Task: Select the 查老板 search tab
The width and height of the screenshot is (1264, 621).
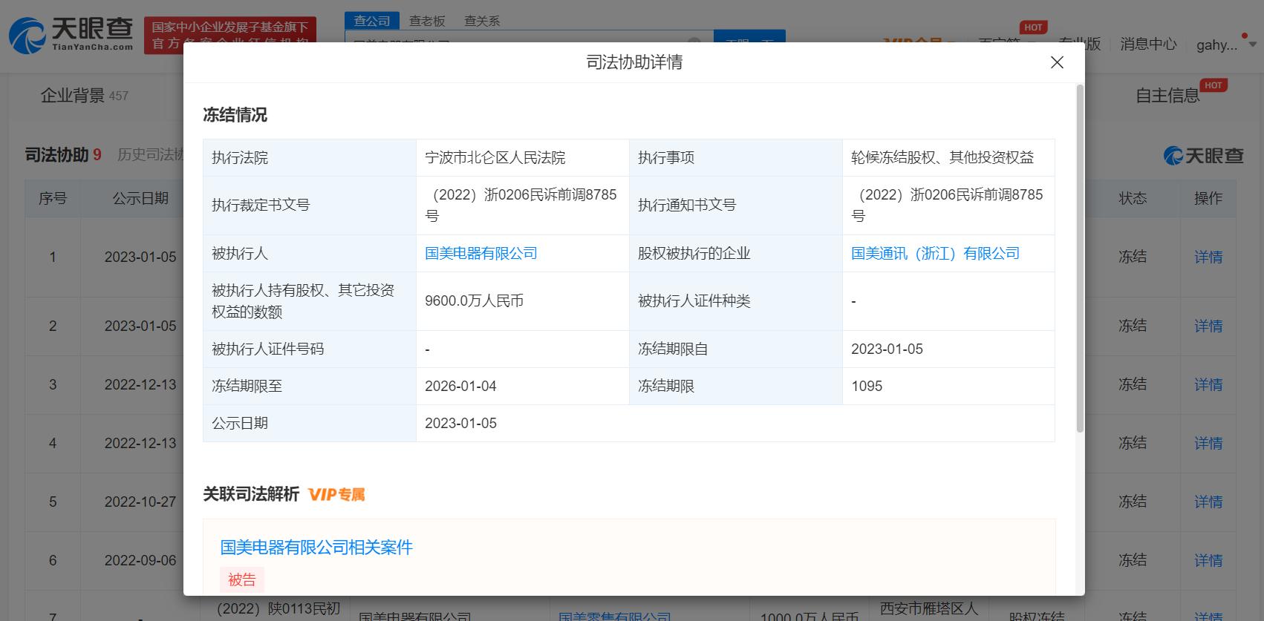Action: pos(427,21)
